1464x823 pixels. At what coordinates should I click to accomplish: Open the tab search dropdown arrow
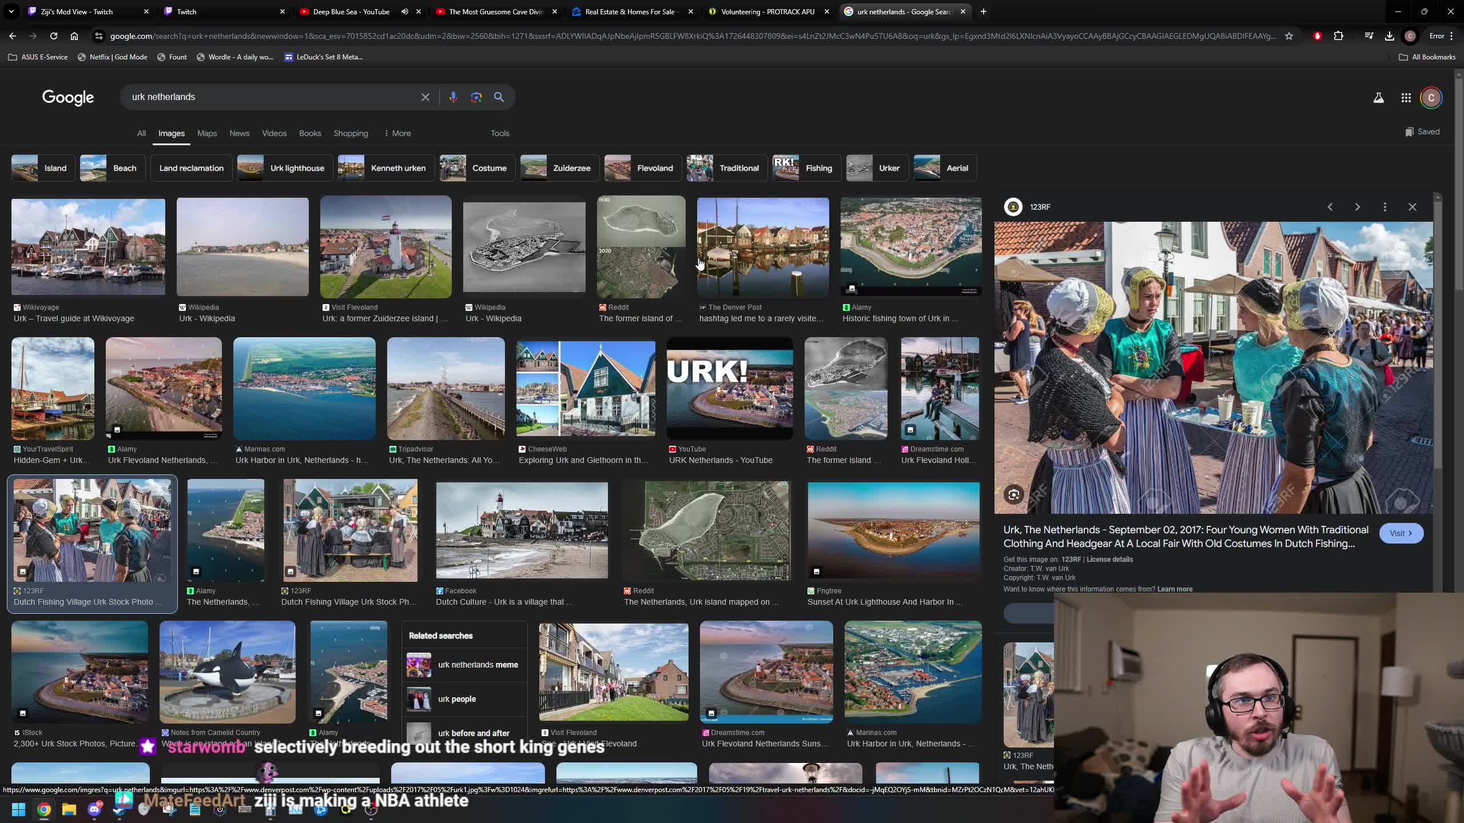click(x=11, y=11)
